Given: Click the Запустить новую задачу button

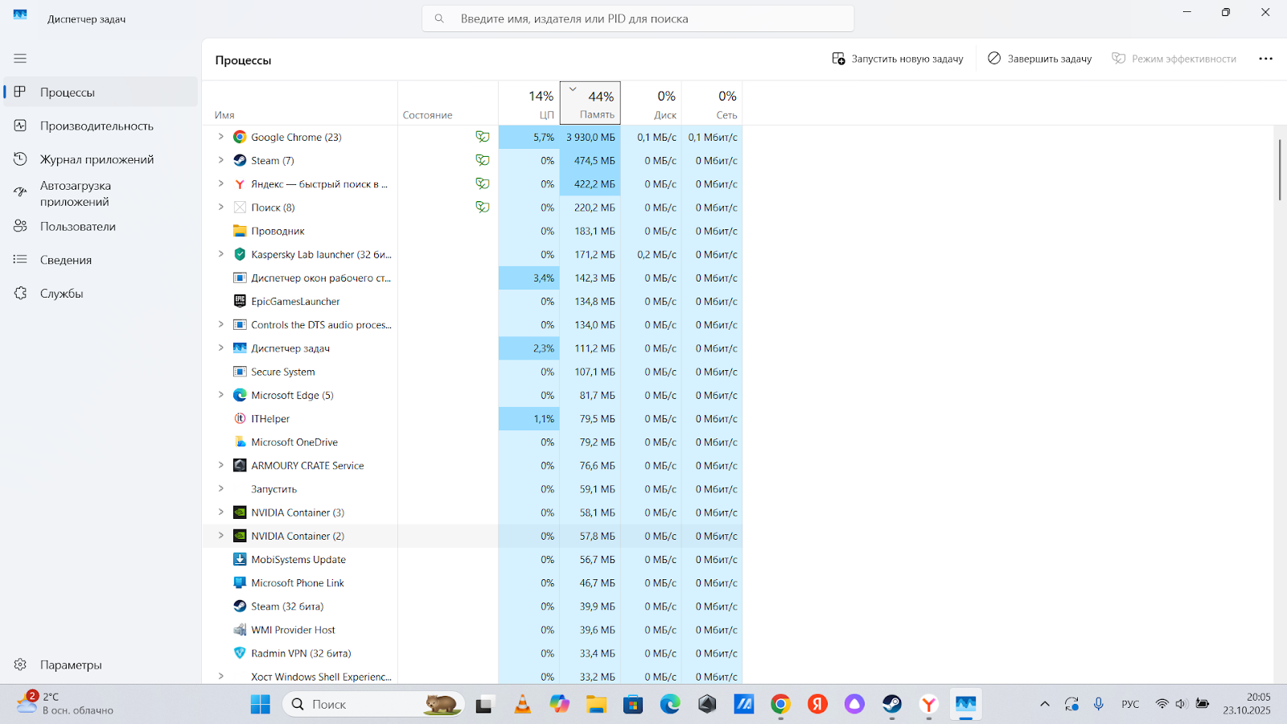Looking at the screenshot, I should (898, 59).
